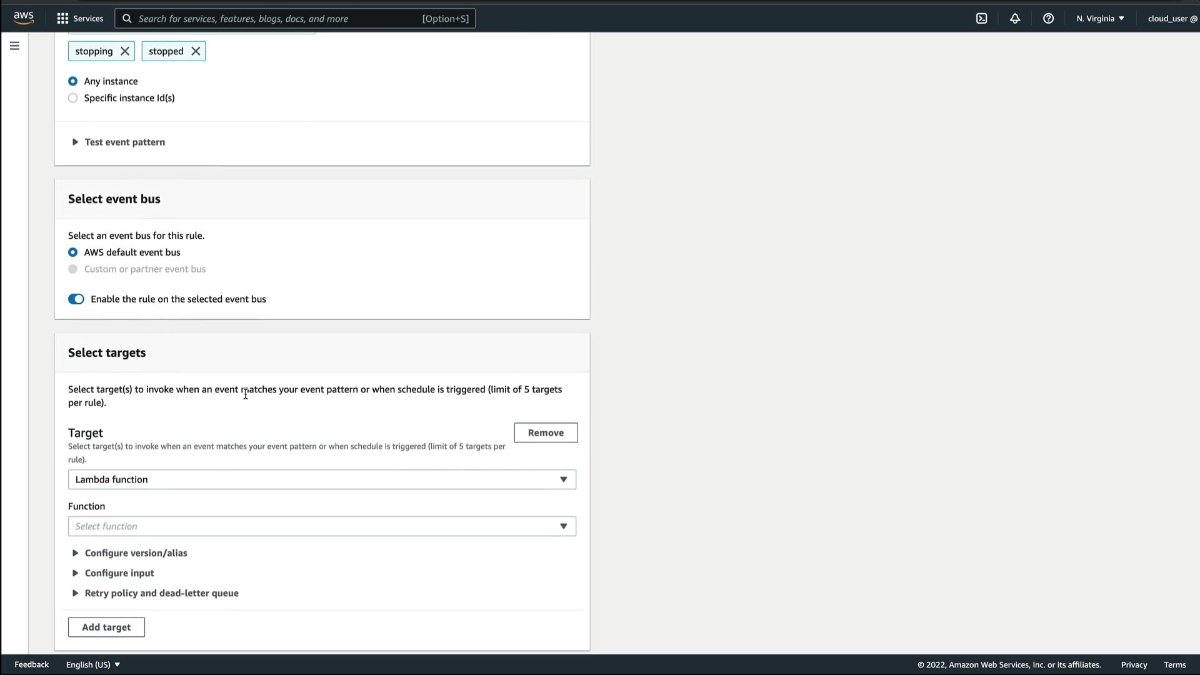This screenshot has width=1200, height=675.
Task: Remove the stopping state tag
Action: tap(125, 51)
